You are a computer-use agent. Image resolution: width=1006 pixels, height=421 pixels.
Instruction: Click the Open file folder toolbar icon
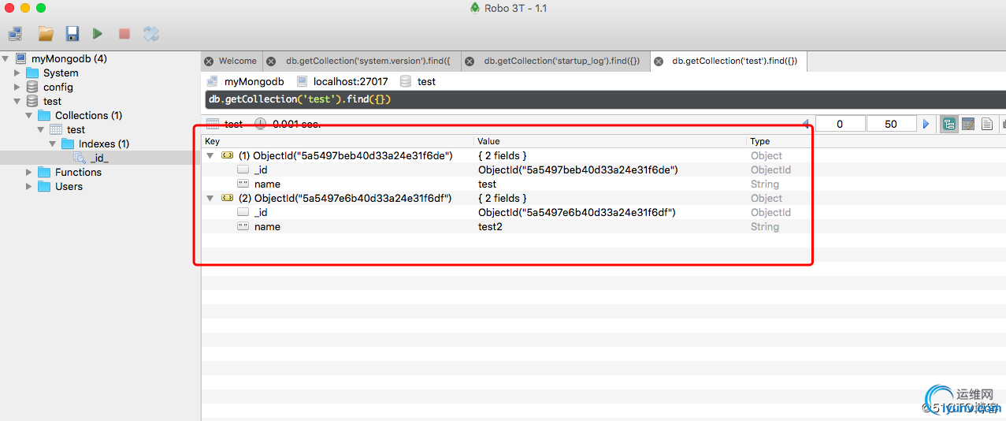tap(46, 34)
